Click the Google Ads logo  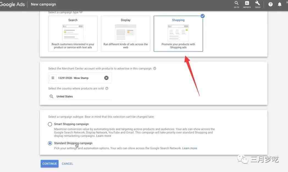(12, 4)
